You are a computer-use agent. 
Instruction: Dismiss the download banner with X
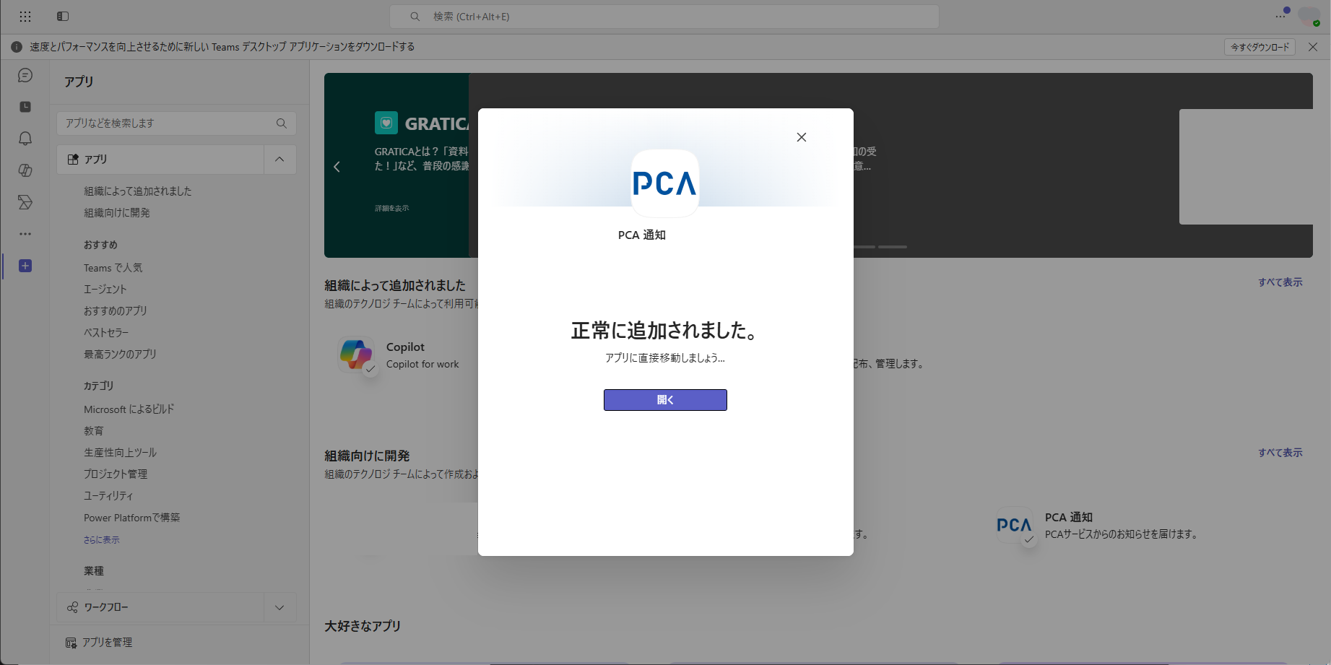point(1313,47)
